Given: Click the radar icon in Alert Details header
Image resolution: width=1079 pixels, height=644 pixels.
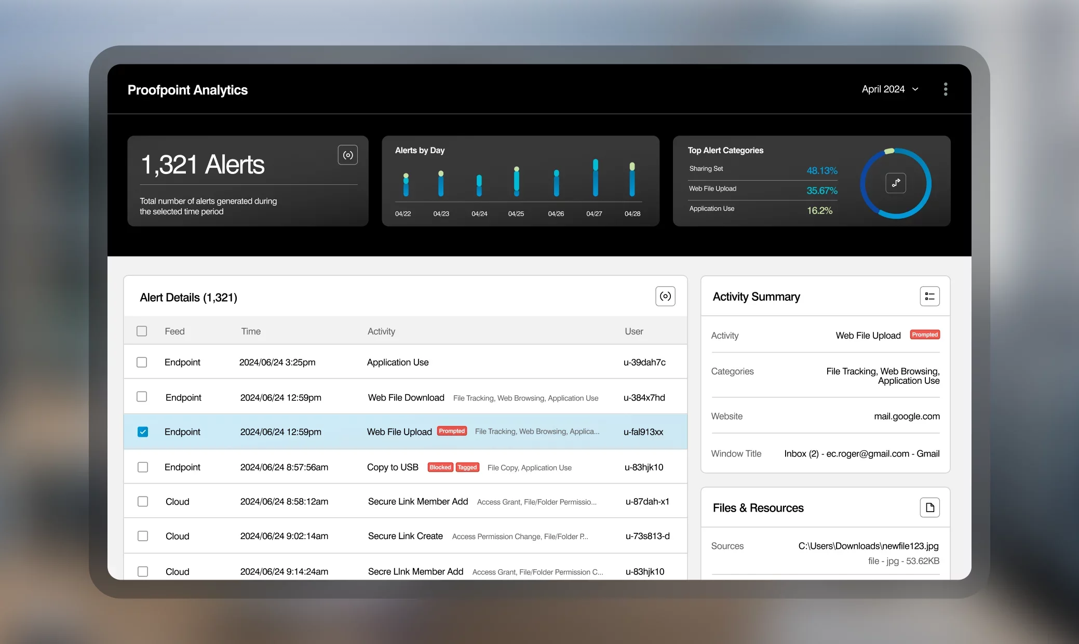Looking at the screenshot, I should 665,296.
